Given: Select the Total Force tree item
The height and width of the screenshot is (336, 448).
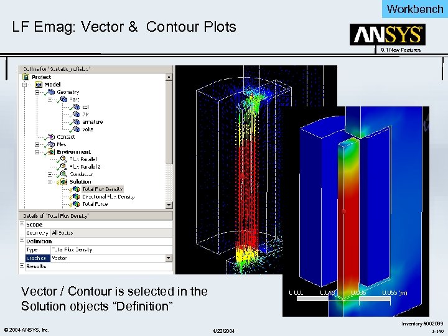Looking at the screenshot, I should tap(95, 204).
